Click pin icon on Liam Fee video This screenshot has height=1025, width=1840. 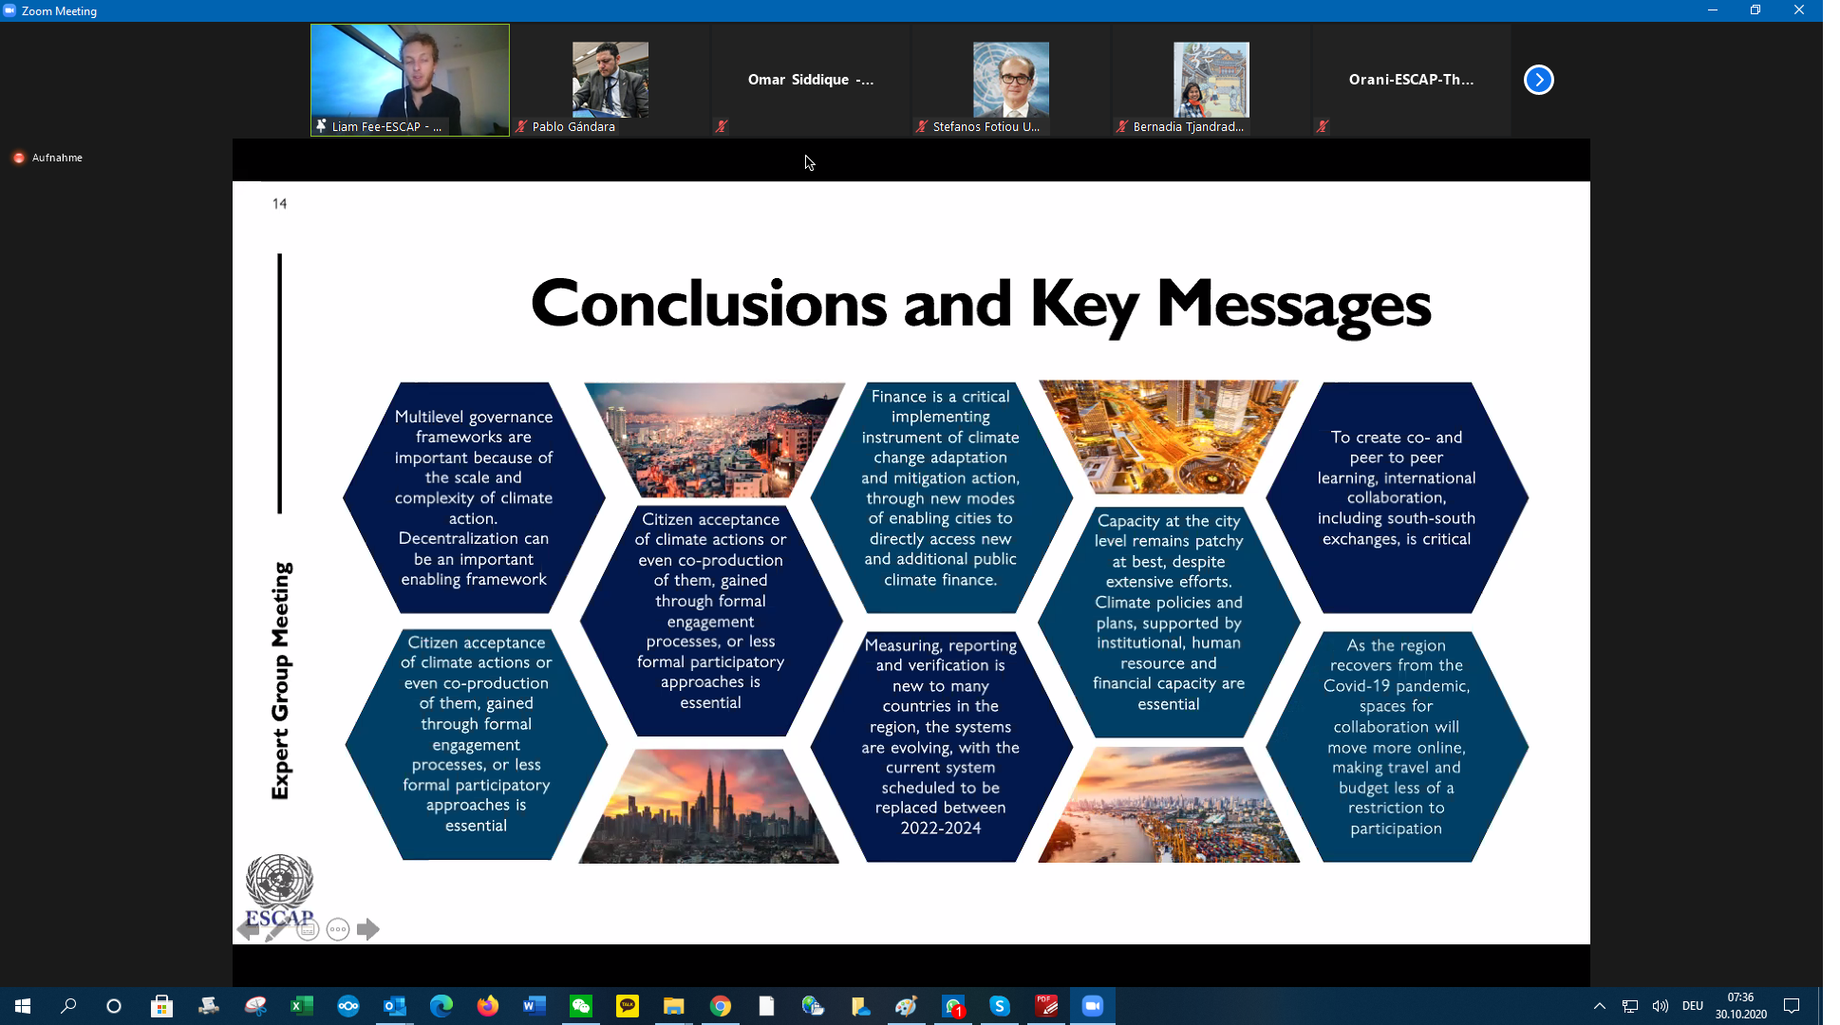click(321, 126)
